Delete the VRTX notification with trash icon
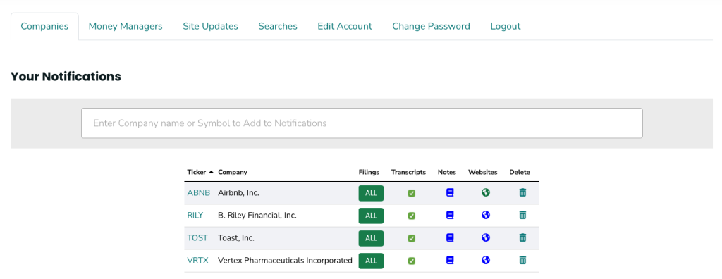Viewport: 722px width, 279px height. pyautogui.click(x=522, y=260)
